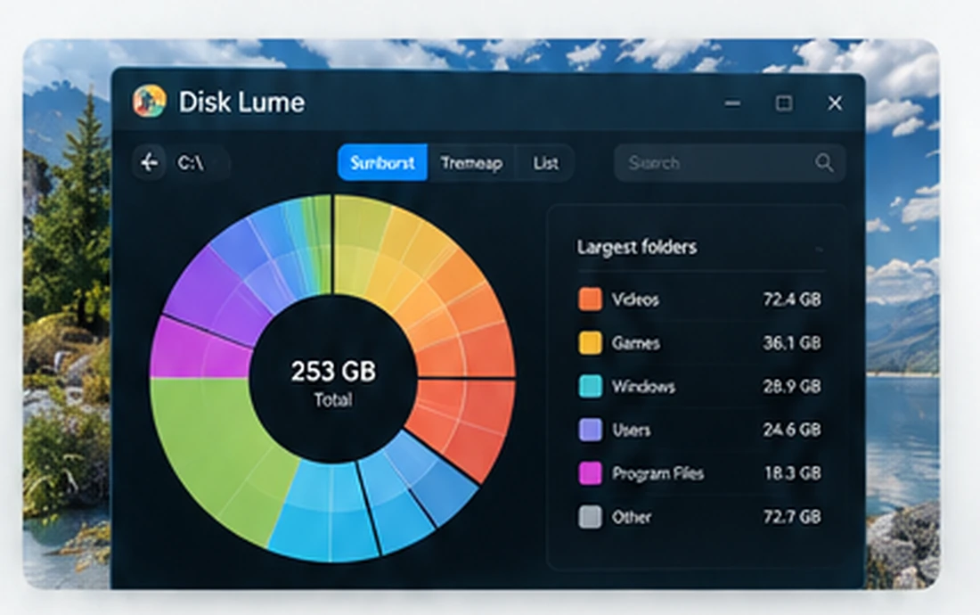Select the Videos folder label
This screenshot has height=615, width=980.
635,299
